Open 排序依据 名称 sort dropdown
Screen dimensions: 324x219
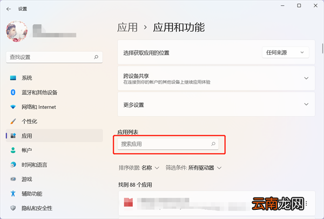pyautogui.click(x=139, y=168)
